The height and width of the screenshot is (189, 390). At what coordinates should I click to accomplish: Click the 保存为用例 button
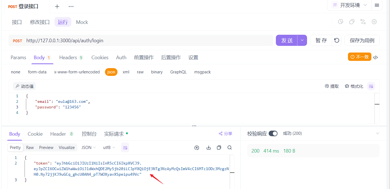coord(362,40)
